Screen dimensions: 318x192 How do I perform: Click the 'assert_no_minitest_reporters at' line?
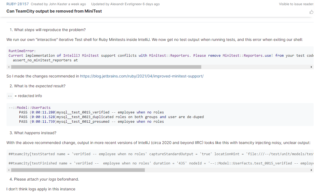click(45, 60)
